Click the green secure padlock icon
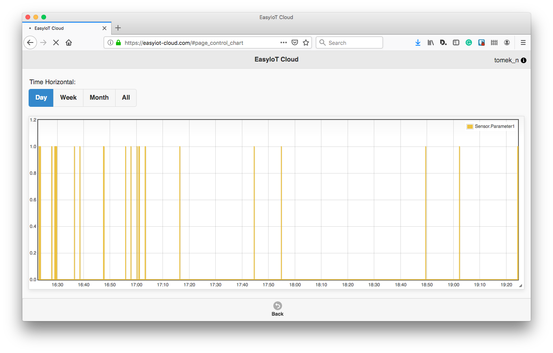 click(x=118, y=42)
